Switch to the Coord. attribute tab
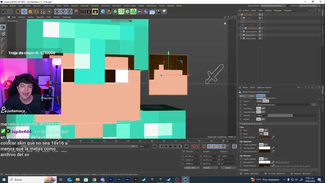The width and height of the screenshot is (325, 183). pos(251,96)
